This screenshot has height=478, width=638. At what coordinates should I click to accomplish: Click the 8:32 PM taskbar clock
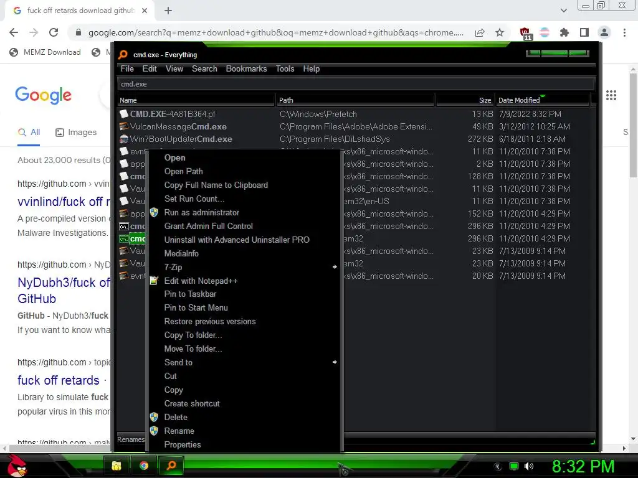click(x=583, y=466)
